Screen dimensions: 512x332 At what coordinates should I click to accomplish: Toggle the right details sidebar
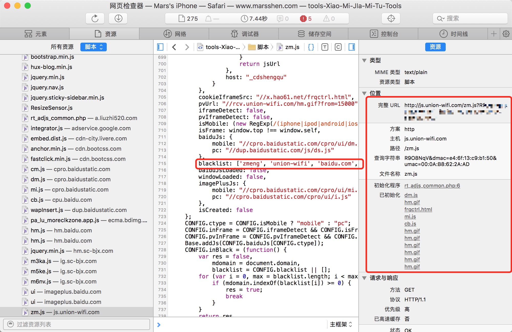352,47
